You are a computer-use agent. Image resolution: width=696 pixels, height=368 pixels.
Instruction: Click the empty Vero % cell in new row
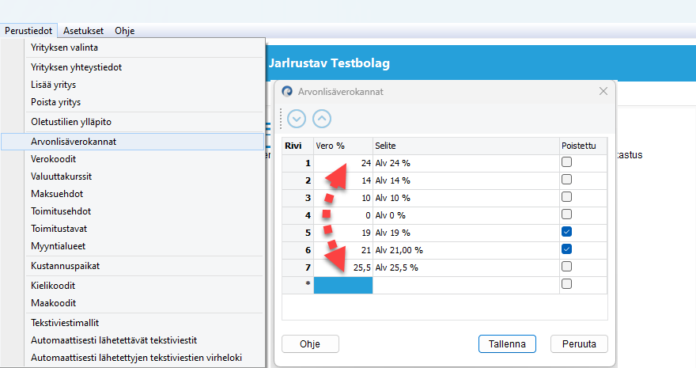[342, 284]
